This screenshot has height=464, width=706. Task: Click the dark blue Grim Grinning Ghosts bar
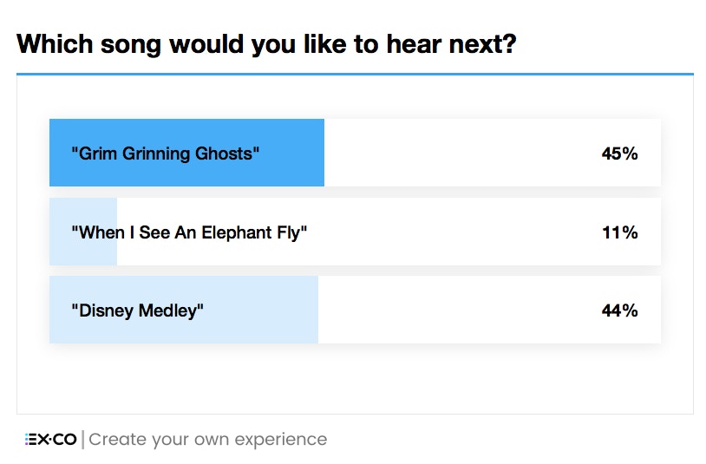[x=186, y=153]
